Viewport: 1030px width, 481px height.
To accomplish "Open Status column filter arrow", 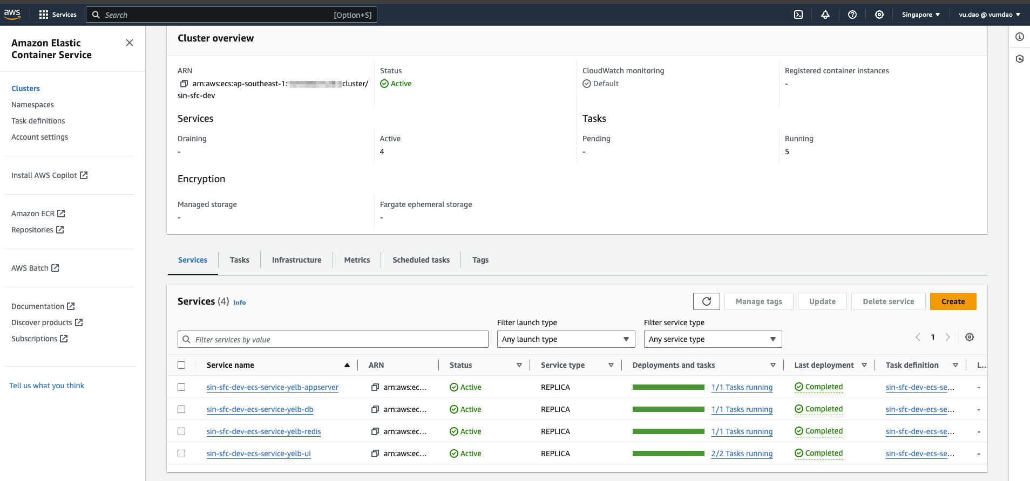I will [519, 365].
